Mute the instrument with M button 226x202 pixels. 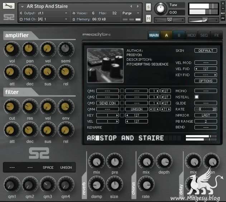148,18
